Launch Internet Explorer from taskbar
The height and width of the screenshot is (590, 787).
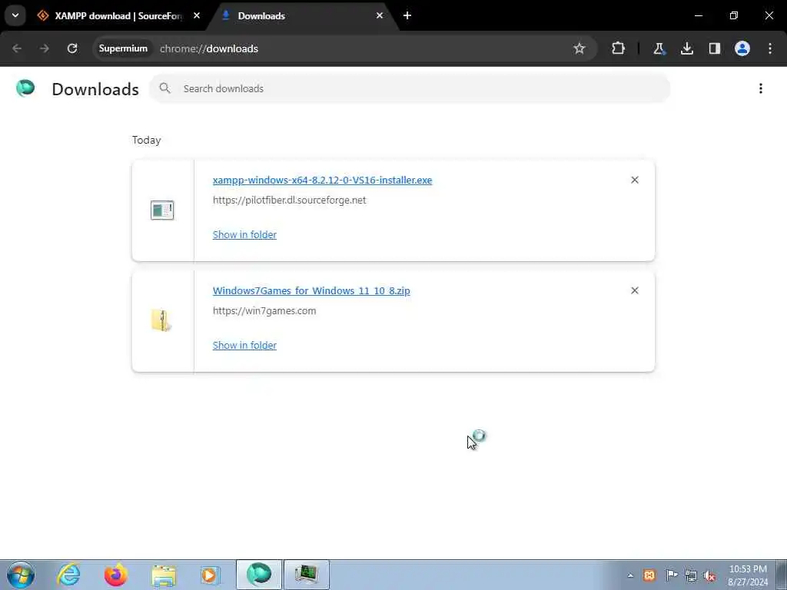(68, 575)
